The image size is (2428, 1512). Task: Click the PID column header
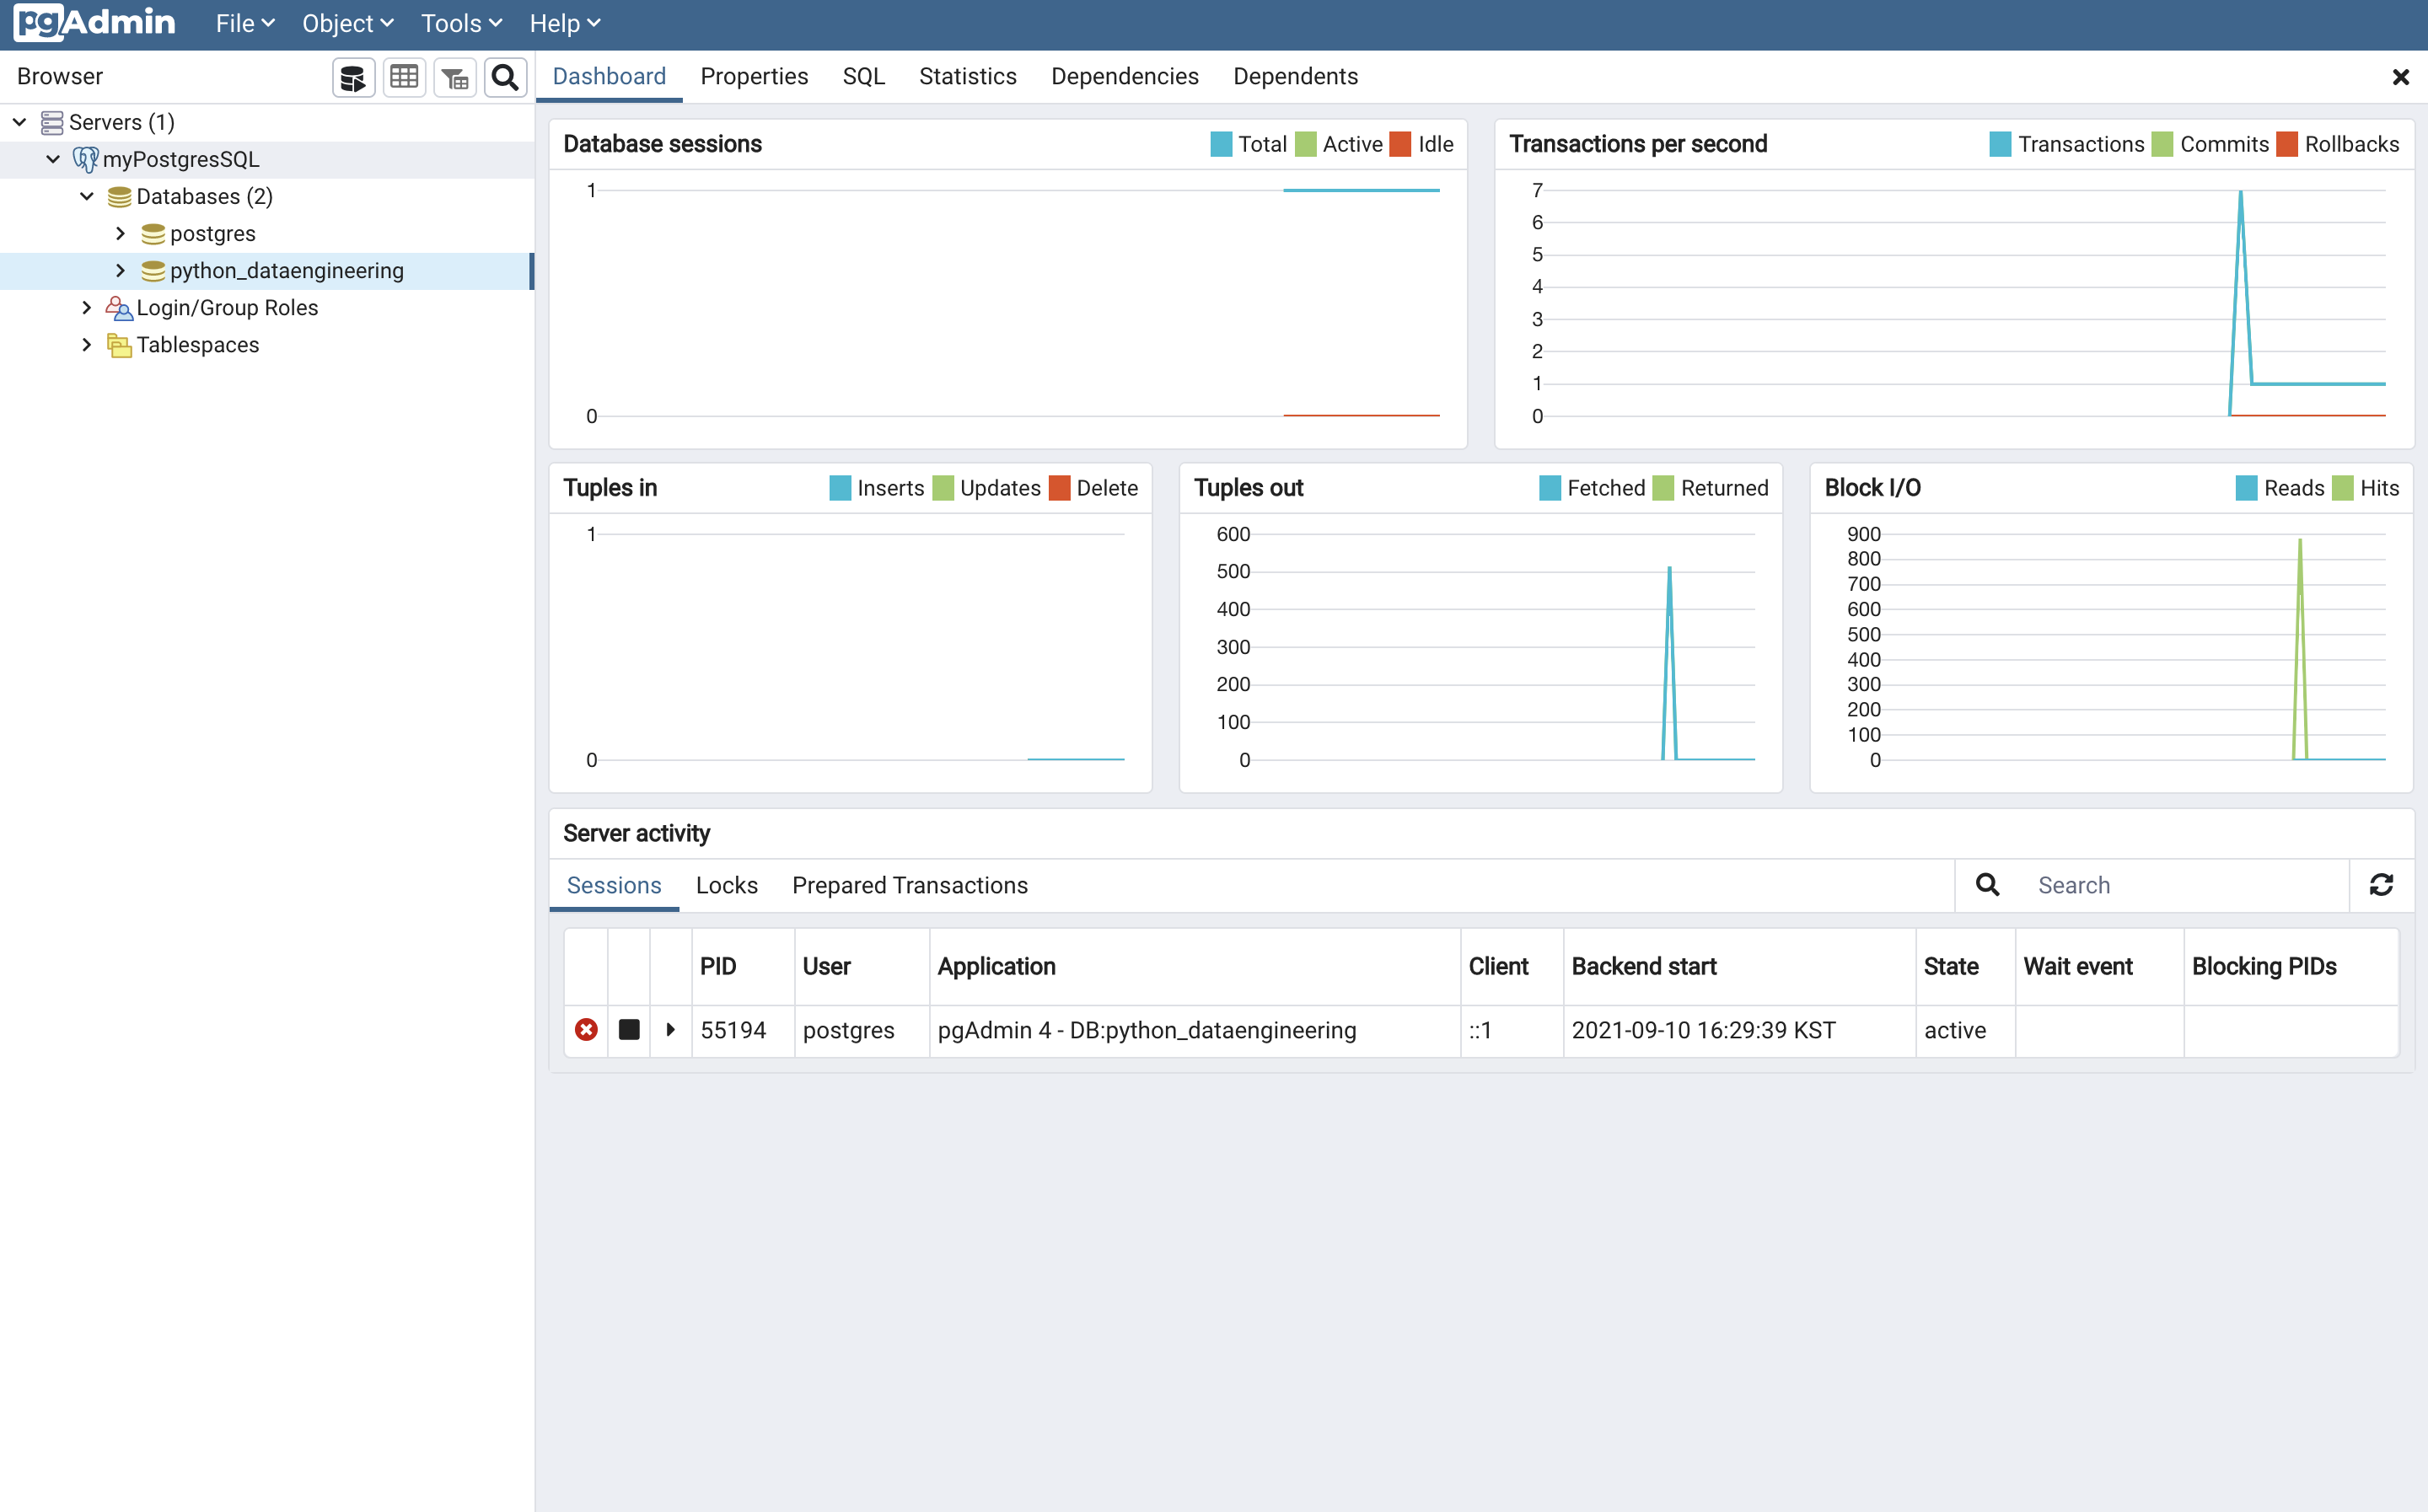(743, 966)
